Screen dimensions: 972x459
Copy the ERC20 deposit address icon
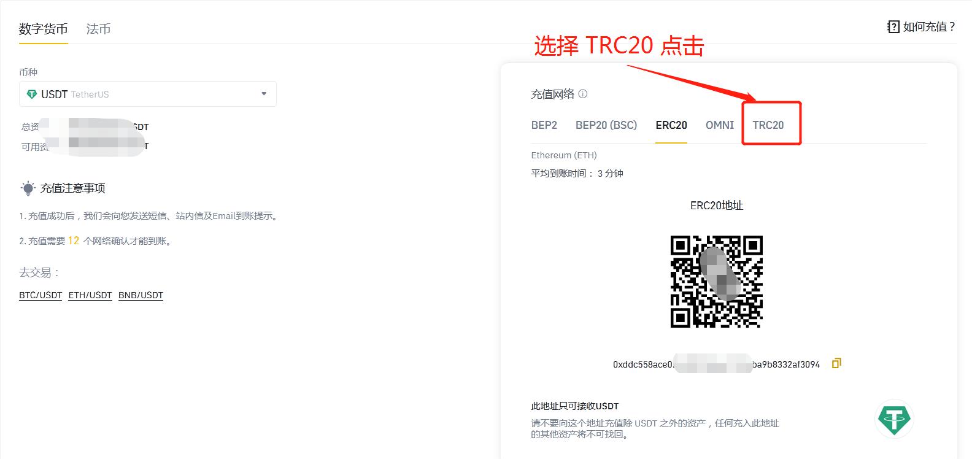pos(836,363)
